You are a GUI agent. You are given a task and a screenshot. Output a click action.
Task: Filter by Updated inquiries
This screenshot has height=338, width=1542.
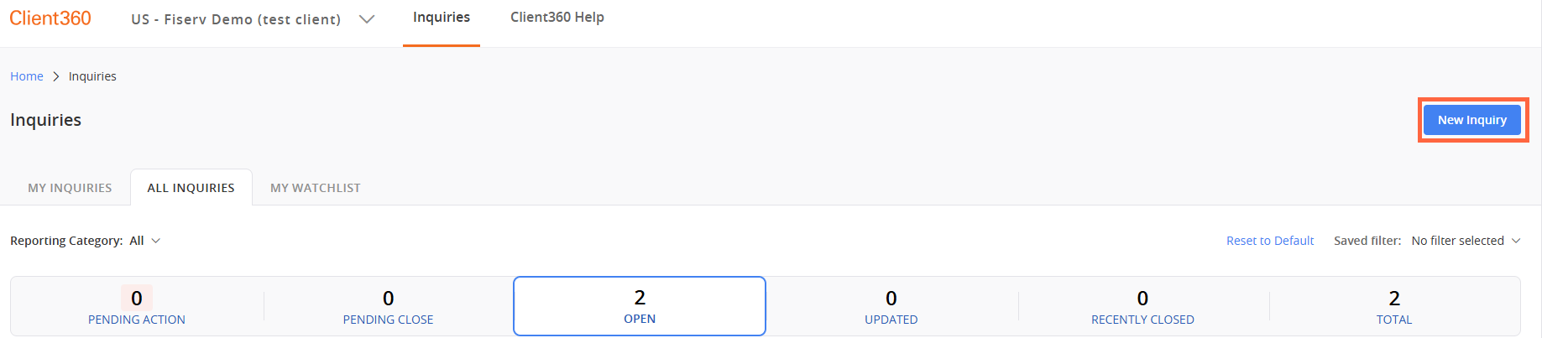pyautogui.click(x=891, y=306)
